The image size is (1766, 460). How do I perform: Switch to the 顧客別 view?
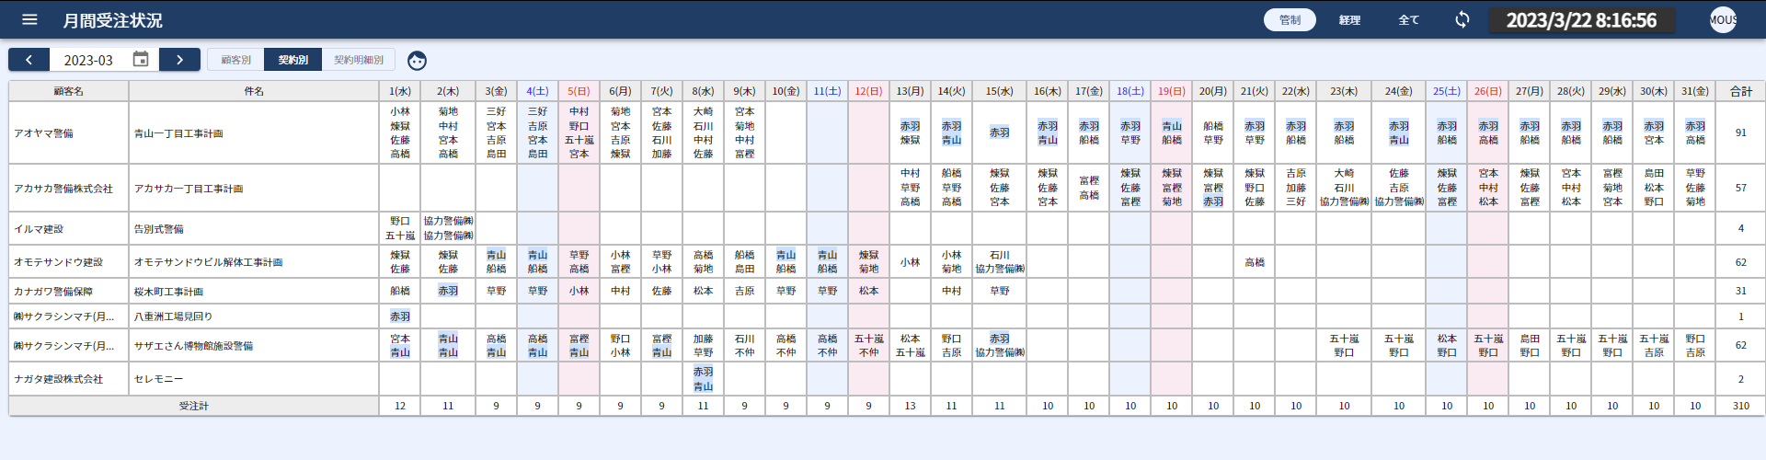click(235, 60)
